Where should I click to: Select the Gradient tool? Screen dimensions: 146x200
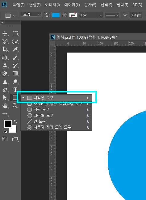click(x=15, y=74)
